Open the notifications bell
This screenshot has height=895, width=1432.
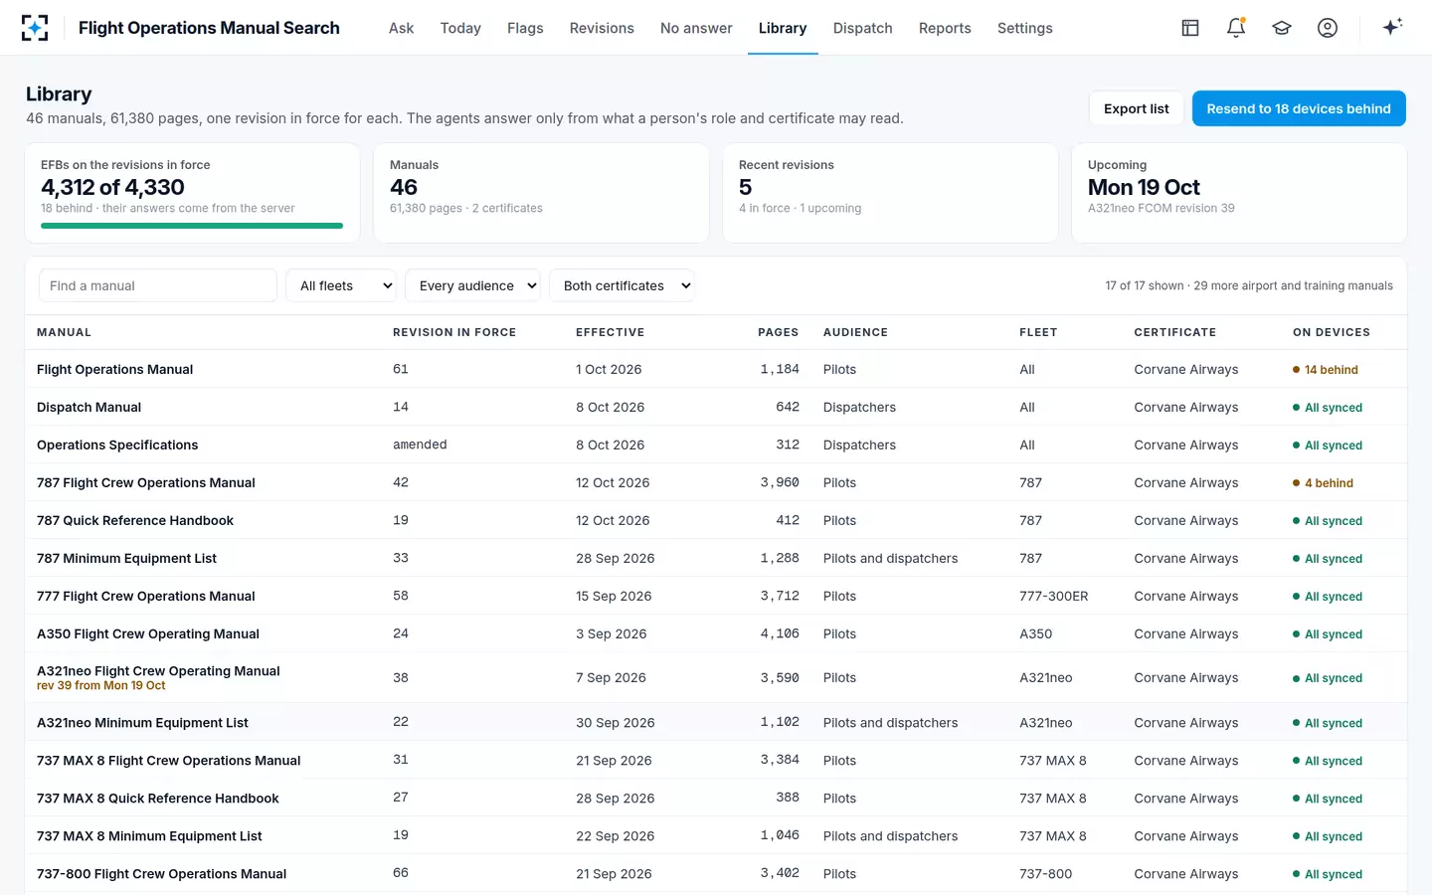pos(1236,28)
